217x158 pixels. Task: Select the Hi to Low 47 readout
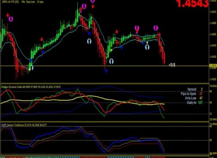pyautogui.click(x=194, y=98)
